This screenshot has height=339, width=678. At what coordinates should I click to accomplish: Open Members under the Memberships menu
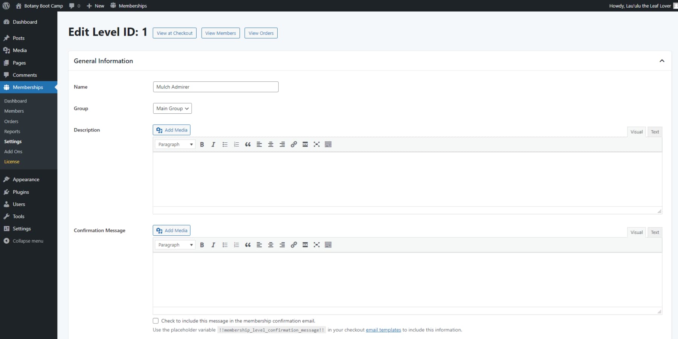point(14,111)
